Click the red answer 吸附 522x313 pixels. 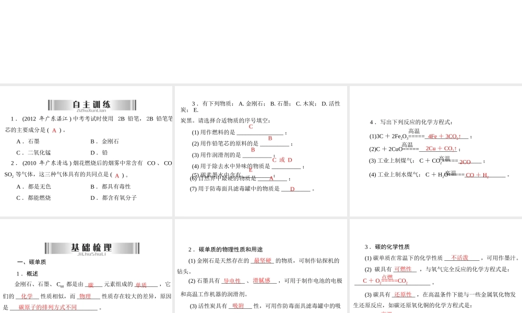pyautogui.click(x=239, y=306)
